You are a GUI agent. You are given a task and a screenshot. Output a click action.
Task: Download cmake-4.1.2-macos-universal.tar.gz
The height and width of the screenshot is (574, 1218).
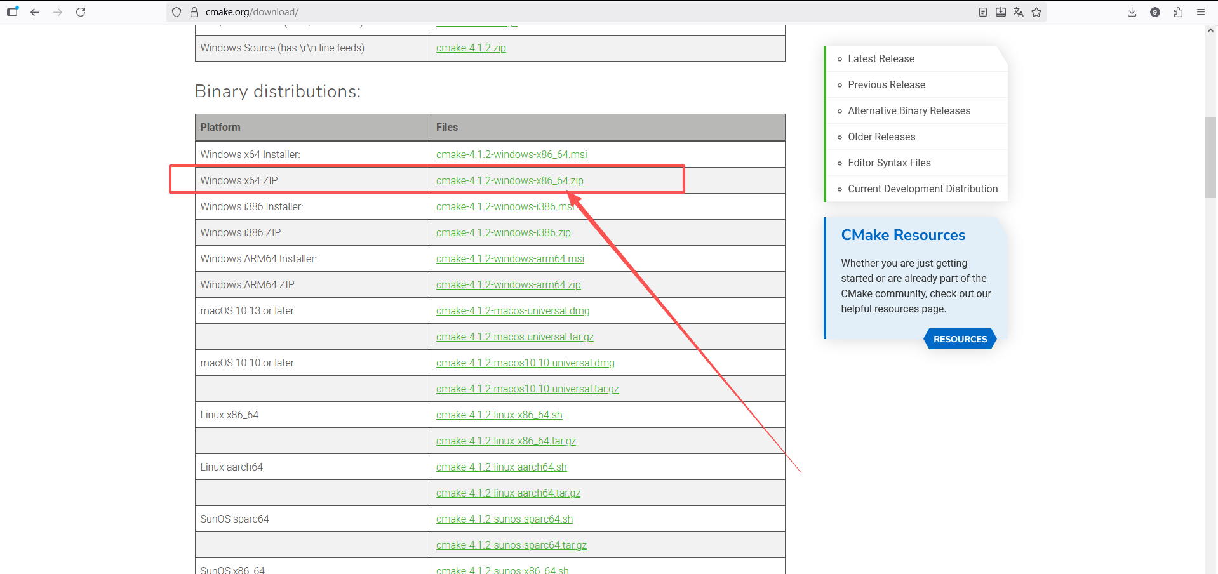[x=515, y=337]
